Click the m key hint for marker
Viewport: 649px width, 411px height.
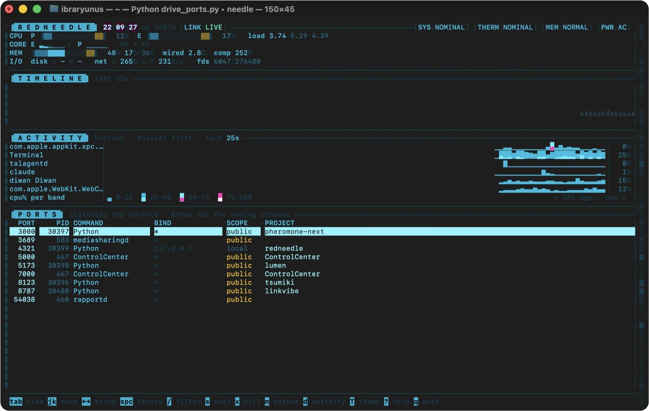(x=267, y=402)
